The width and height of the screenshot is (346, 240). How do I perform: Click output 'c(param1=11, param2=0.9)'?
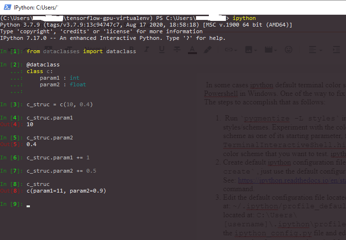point(66,191)
